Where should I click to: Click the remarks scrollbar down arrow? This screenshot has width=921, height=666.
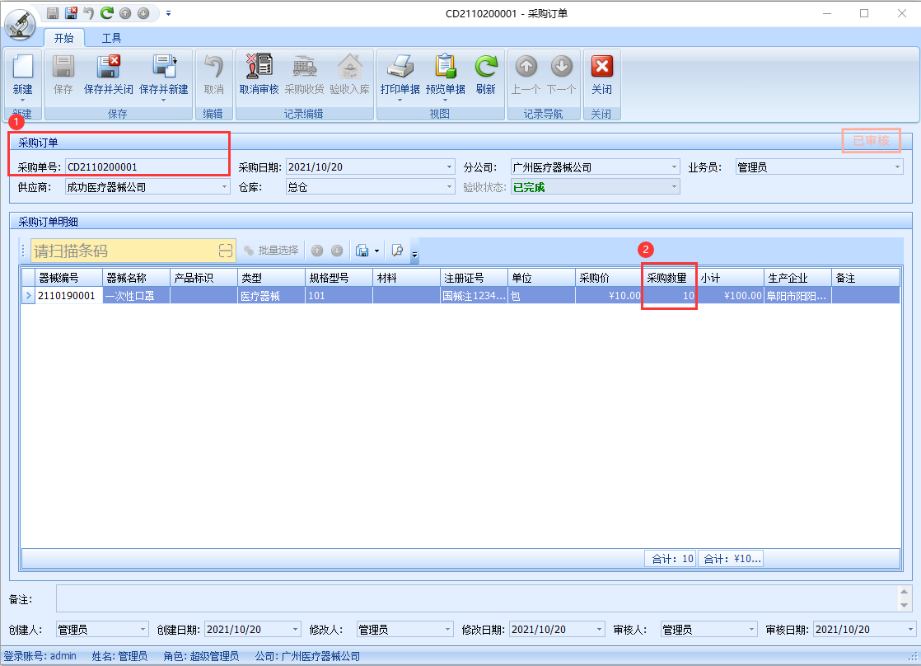(904, 606)
